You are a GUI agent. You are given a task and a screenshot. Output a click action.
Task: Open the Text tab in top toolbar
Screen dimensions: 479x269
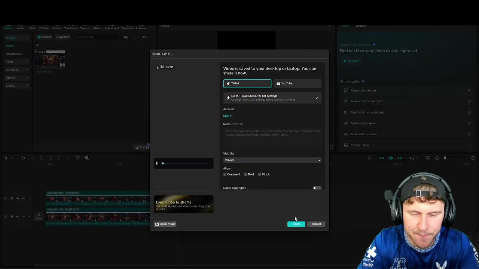click(x=33, y=28)
